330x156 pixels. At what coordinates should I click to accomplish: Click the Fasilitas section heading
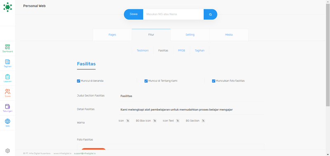pos(86,64)
